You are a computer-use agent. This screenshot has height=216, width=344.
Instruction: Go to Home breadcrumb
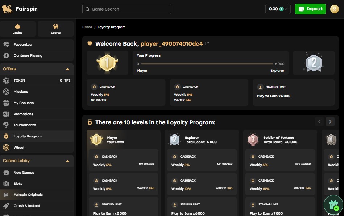click(87, 27)
